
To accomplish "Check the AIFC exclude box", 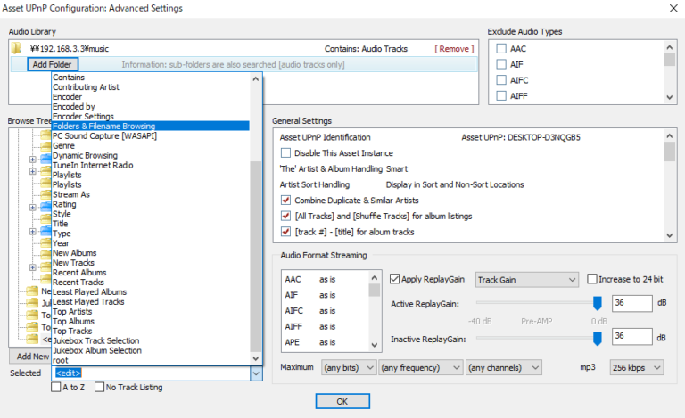I will click(501, 80).
